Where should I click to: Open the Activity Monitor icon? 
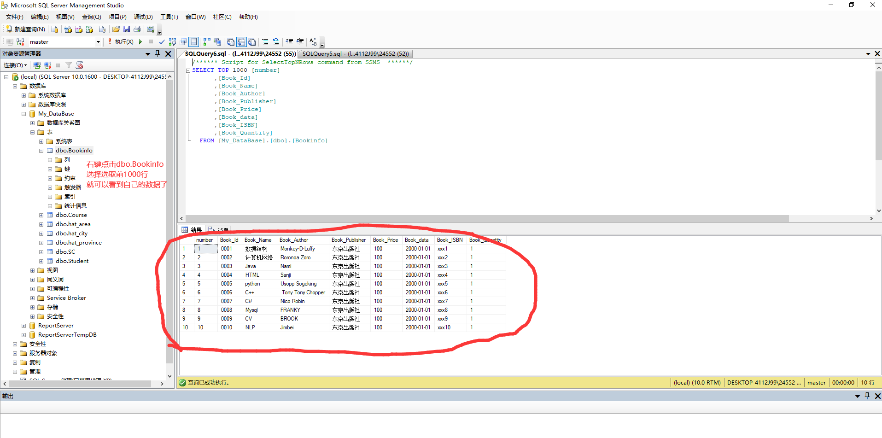[x=151, y=29]
